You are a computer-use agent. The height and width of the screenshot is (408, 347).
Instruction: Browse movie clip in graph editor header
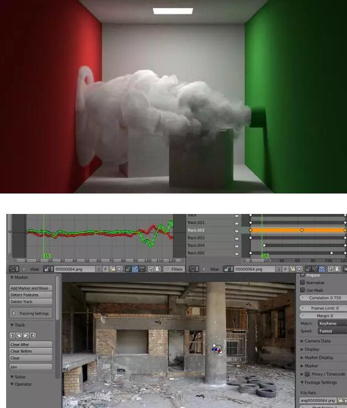click(49, 269)
